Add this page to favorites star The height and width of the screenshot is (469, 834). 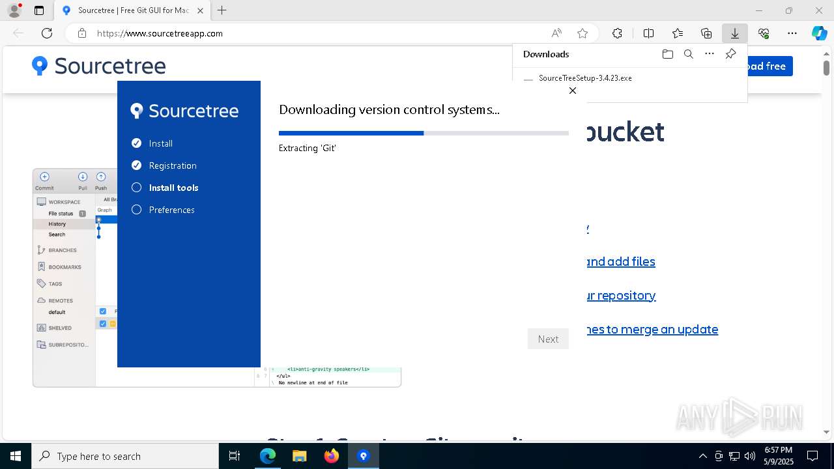coord(582,33)
